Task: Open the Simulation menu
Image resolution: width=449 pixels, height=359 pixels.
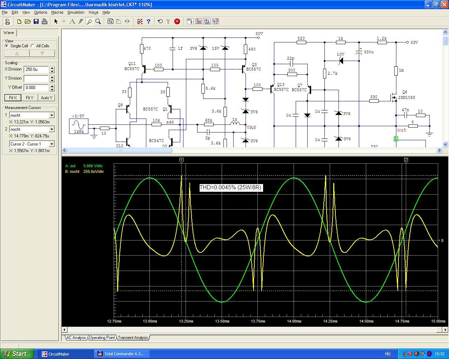Action: 76,12
